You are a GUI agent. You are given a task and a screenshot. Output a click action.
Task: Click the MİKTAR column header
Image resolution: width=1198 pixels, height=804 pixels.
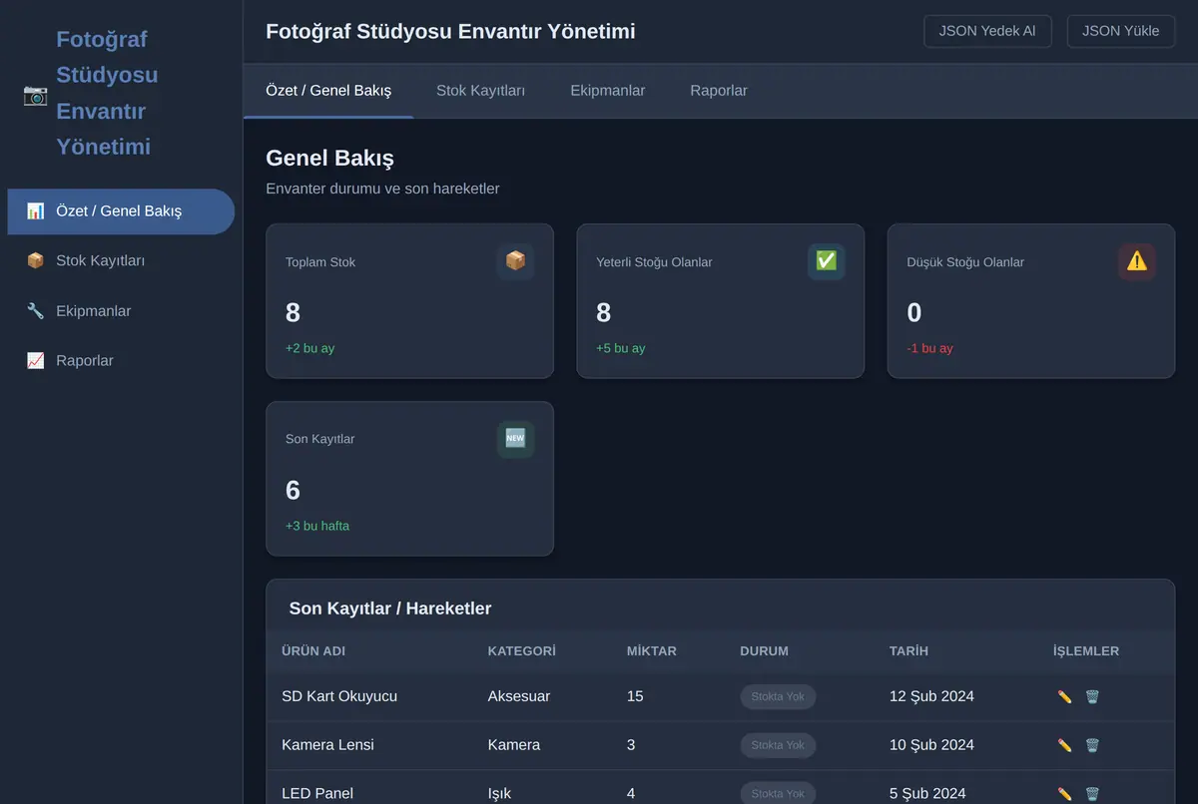tap(651, 651)
